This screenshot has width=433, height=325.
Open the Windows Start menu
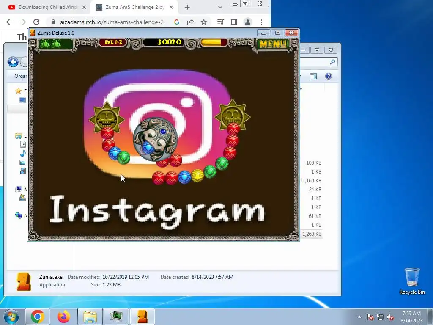[x=11, y=317]
